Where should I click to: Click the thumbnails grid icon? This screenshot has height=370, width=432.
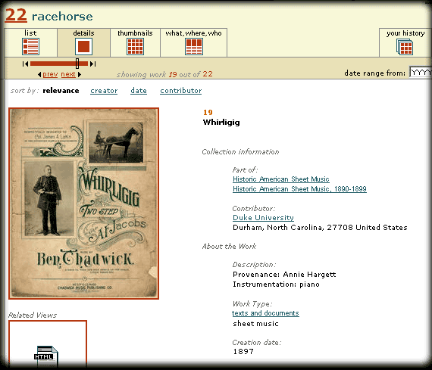(x=135, y=47)
